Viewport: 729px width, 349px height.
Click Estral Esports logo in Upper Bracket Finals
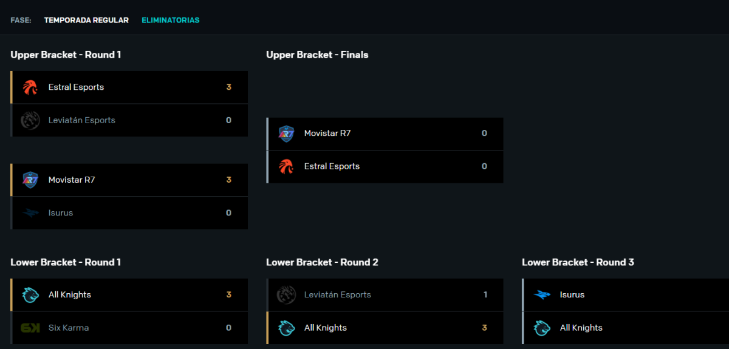click(286, 166)
